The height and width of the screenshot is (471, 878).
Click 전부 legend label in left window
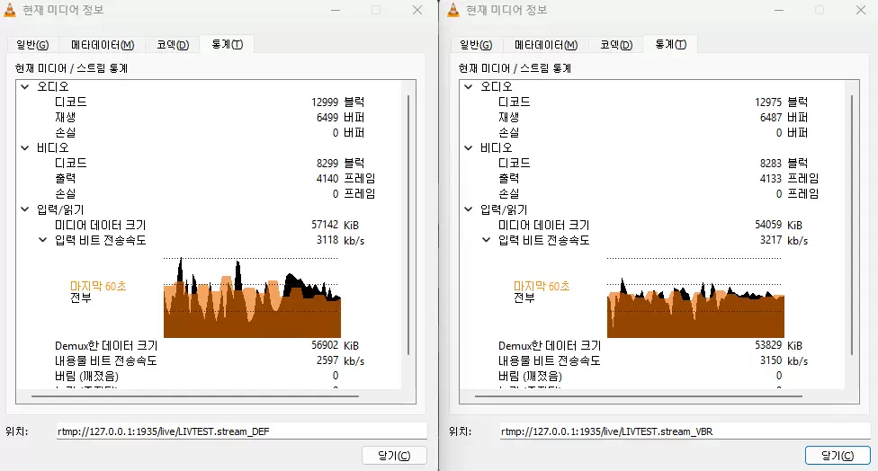coord(81,298)
